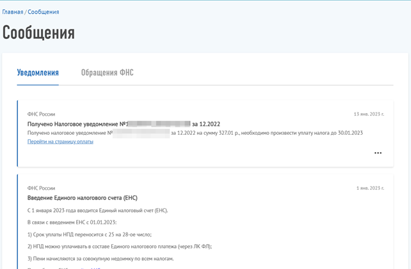Click the 1 янв. 2023 date label
411x269 pixels.
coord(370,188)
